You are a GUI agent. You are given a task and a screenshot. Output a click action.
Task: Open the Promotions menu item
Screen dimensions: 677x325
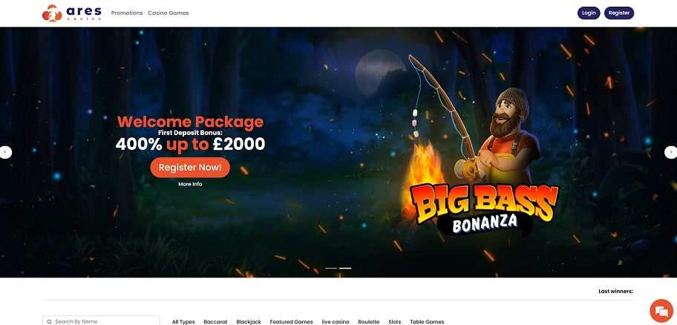(x=126, y=13)
